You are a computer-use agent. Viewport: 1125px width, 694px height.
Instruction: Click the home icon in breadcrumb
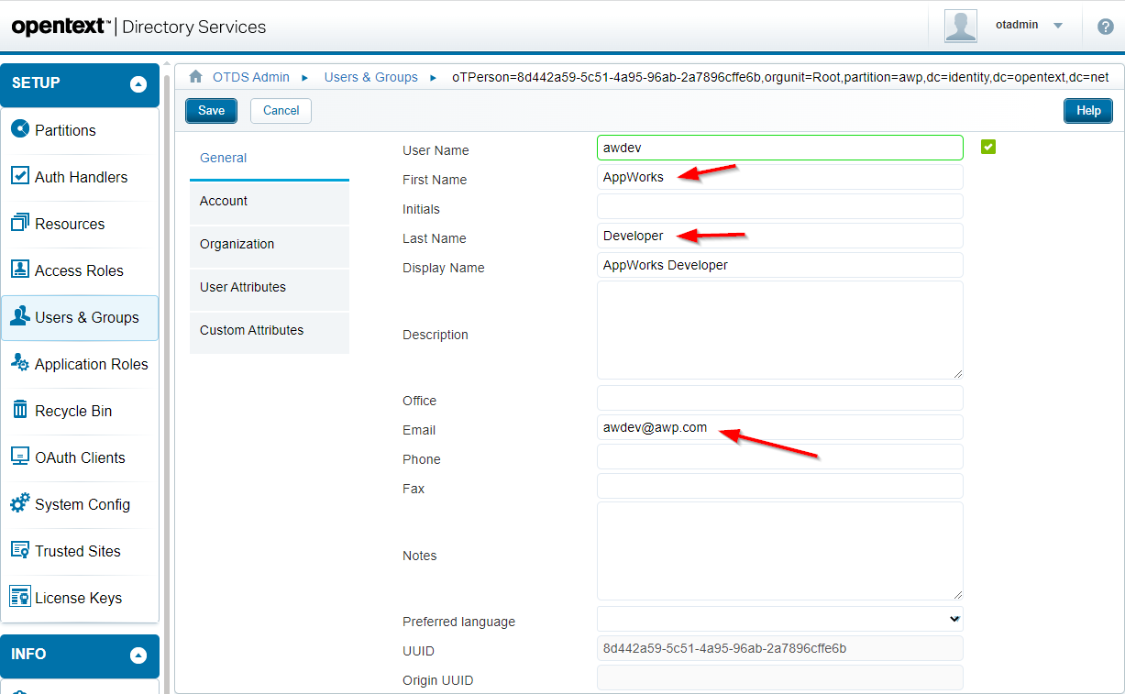195,77
